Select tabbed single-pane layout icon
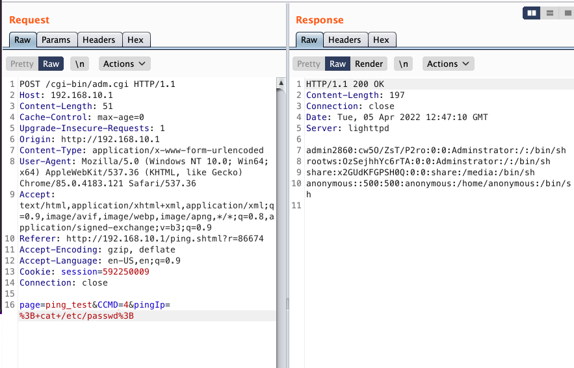 (567, 13)
